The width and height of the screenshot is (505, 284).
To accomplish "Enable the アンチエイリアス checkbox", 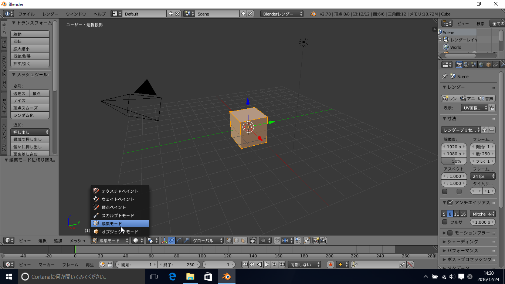I will (x=450, y=202).
